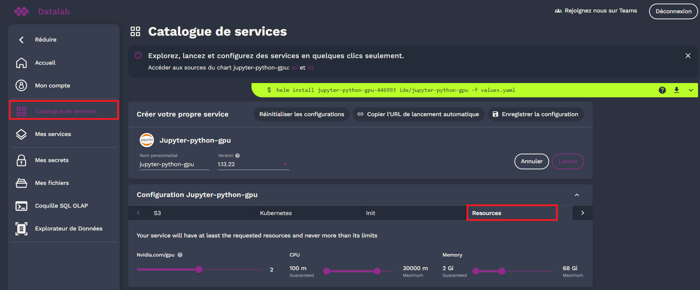Click help icon in helm command bar

(662, 90)
